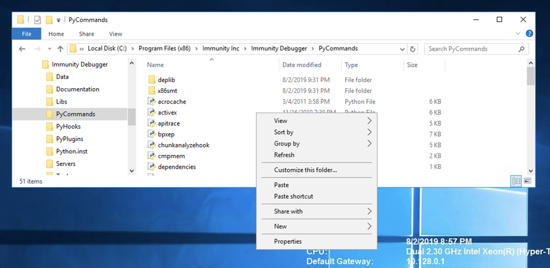Open the Help question mark icon
The image size is (550, 268).
point(529,34)
